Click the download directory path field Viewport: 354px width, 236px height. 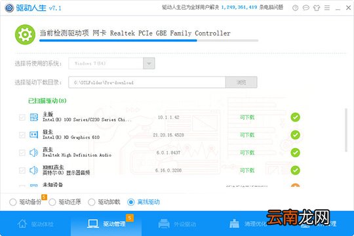(147, 82)
